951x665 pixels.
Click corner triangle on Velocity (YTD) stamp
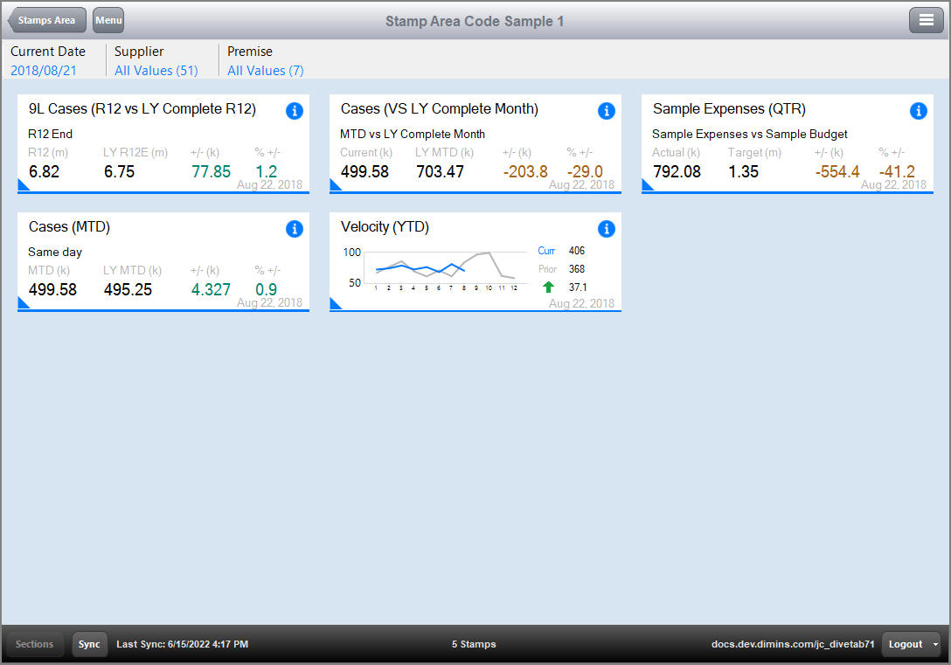click(335, 304)
